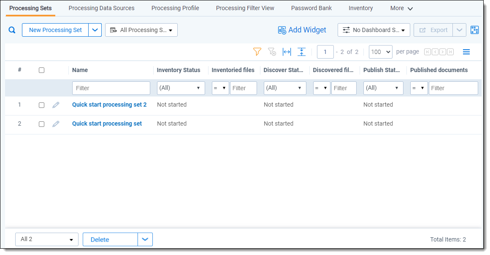
Task: Check the box for row 2
Action: 41,124
